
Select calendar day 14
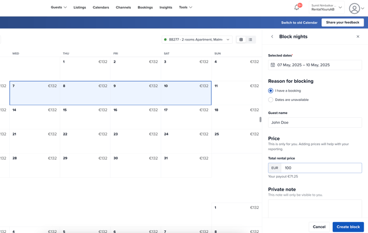35,117
